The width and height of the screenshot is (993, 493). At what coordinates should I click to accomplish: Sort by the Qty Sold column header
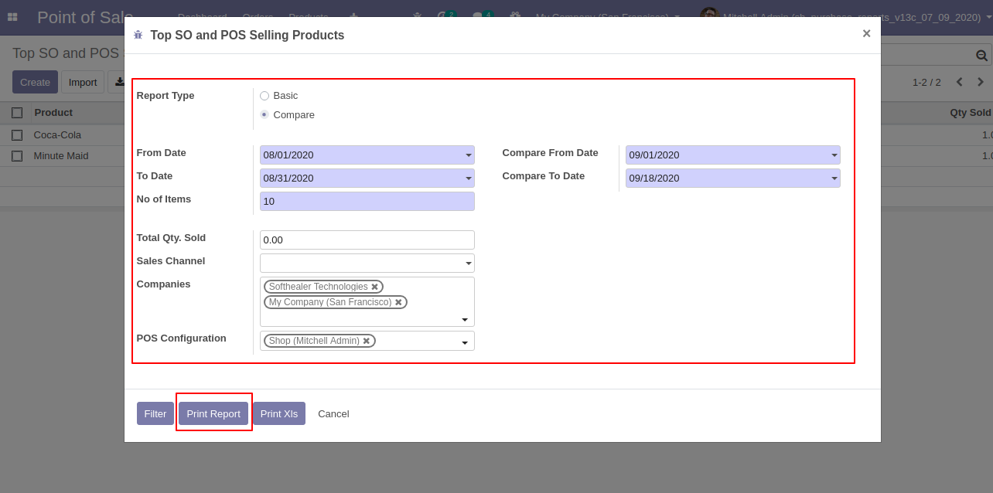point(971,113)
